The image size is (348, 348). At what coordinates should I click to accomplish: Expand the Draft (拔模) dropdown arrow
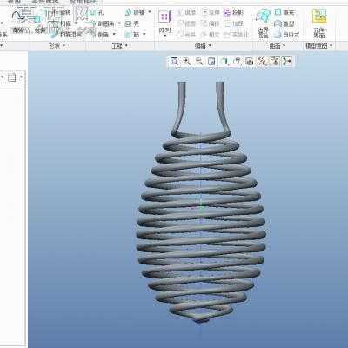pyautogui.click(x=150, y=12)
